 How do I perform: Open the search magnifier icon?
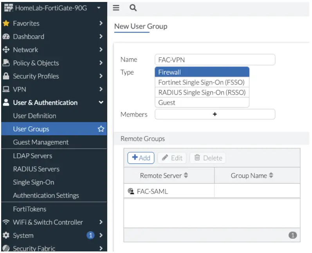133,8
